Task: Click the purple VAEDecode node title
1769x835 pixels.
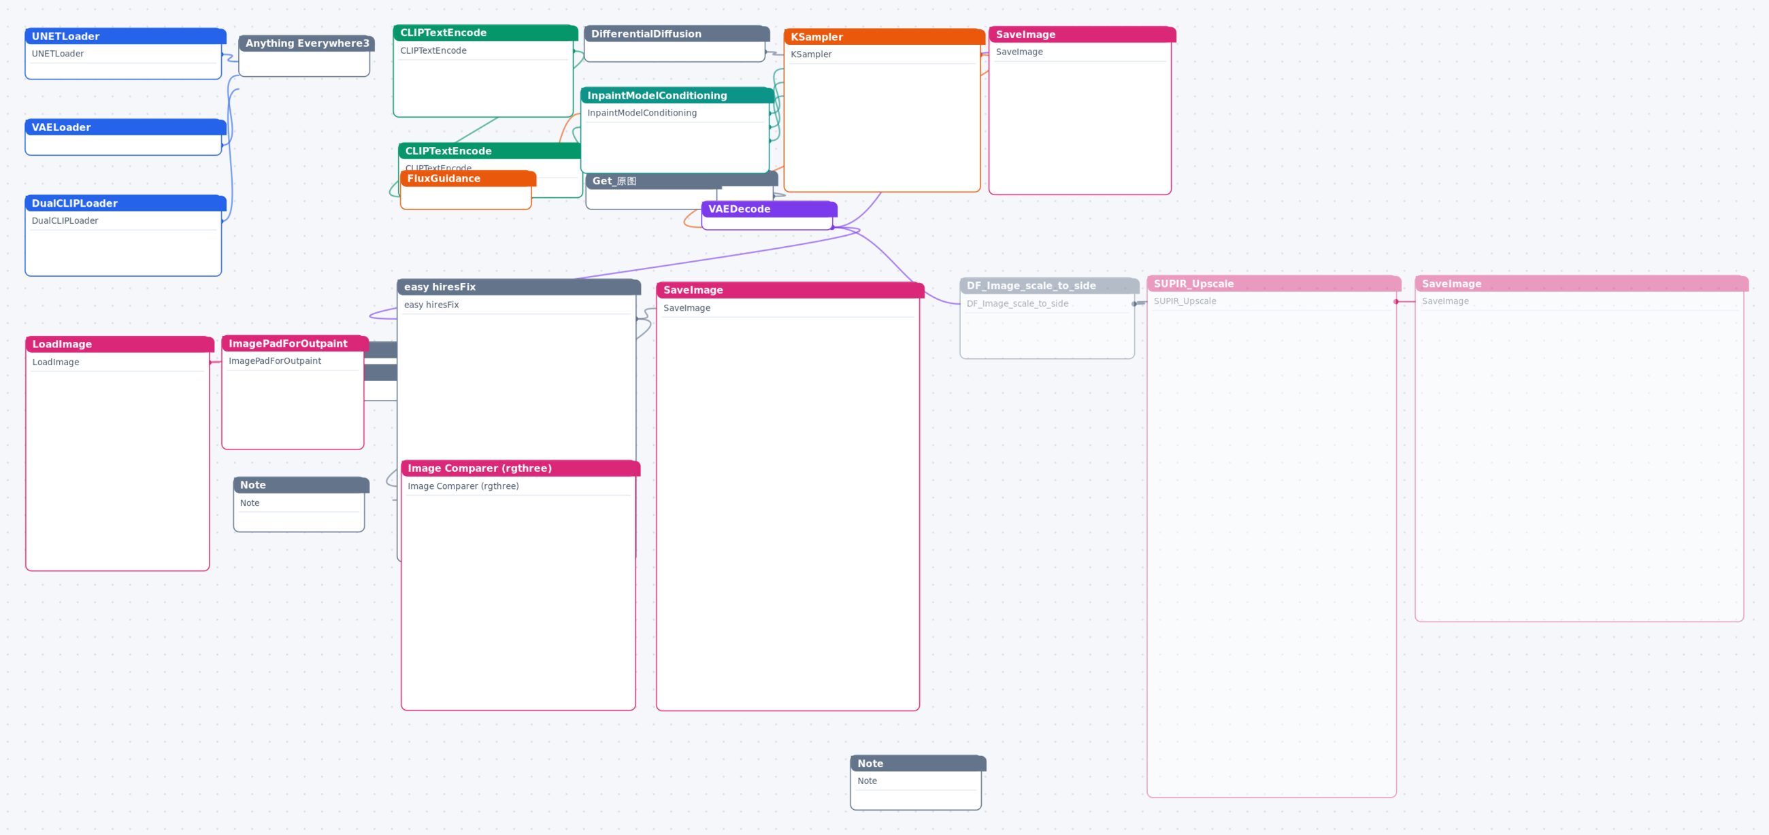Action: click(769, 209)
